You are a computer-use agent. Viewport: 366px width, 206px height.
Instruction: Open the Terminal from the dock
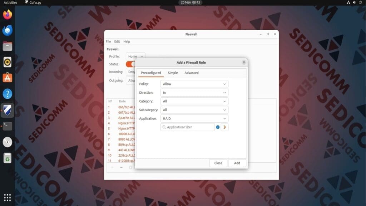click(7, 125)
